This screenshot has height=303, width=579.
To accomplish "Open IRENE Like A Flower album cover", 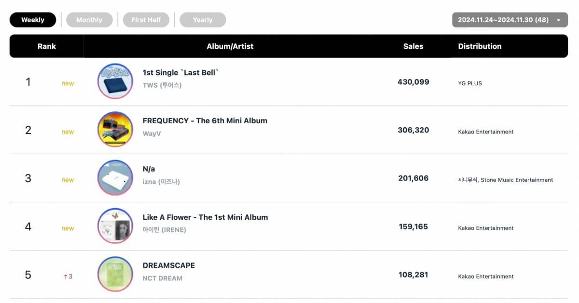I will coord(115,226).
